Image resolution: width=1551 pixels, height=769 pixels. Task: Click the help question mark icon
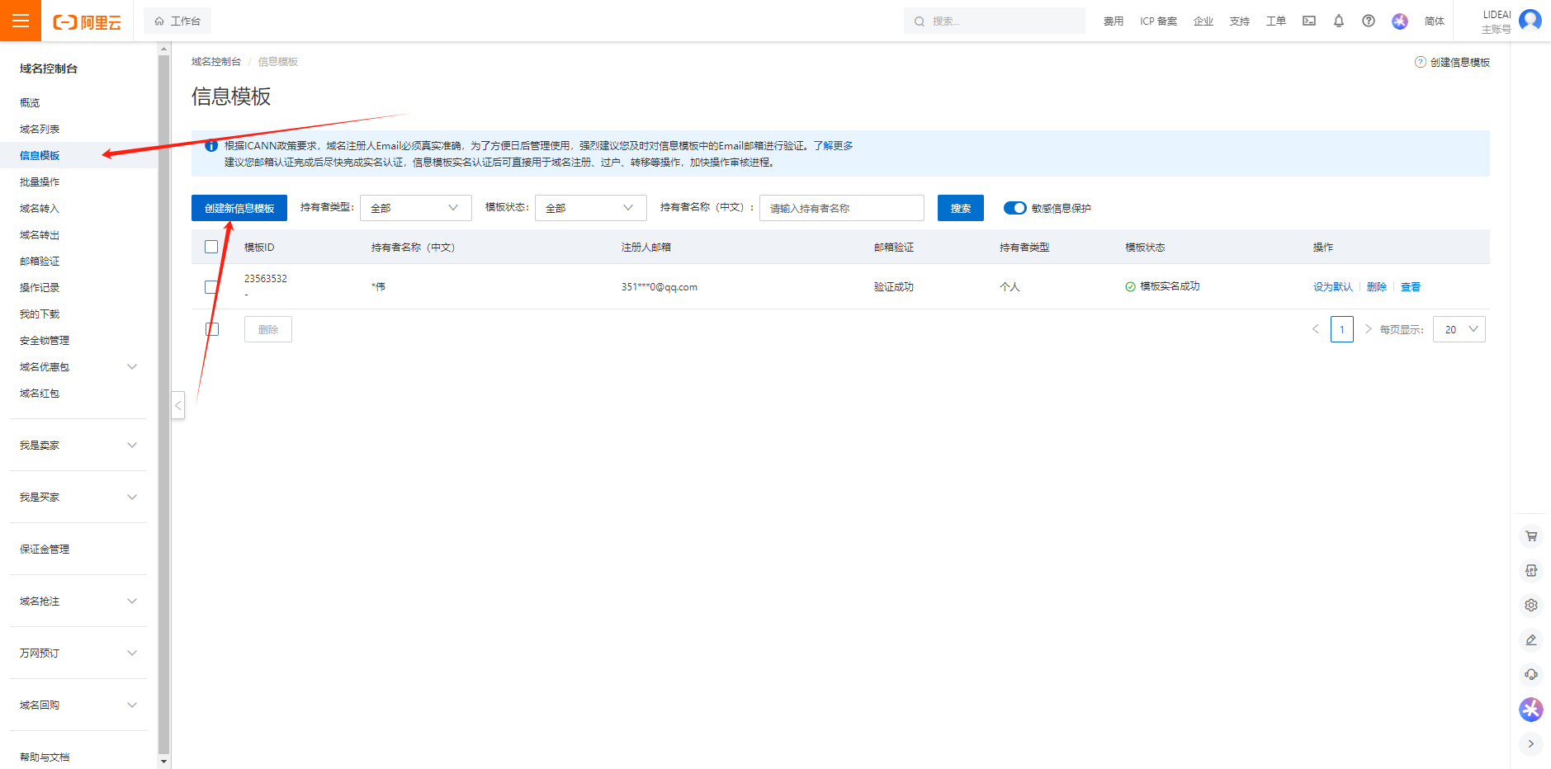coord(1369,21)
